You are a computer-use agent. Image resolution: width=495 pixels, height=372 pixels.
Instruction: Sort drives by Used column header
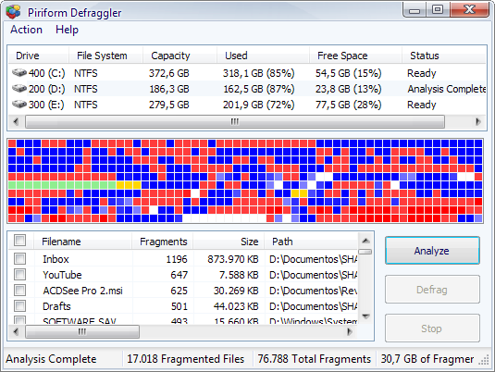(x=263, y=56)
